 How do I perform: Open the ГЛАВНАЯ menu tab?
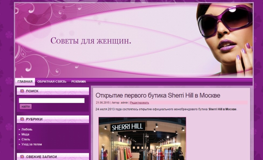pos(25,81)
